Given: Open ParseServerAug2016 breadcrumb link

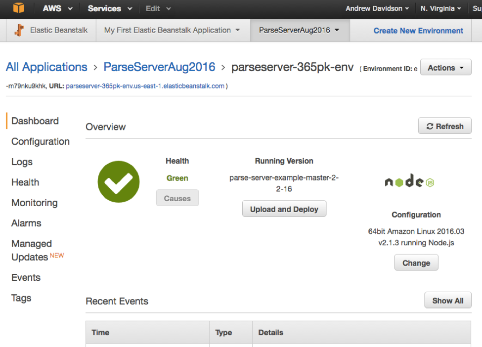Looking at the screenshot, I should click(159, 67).
